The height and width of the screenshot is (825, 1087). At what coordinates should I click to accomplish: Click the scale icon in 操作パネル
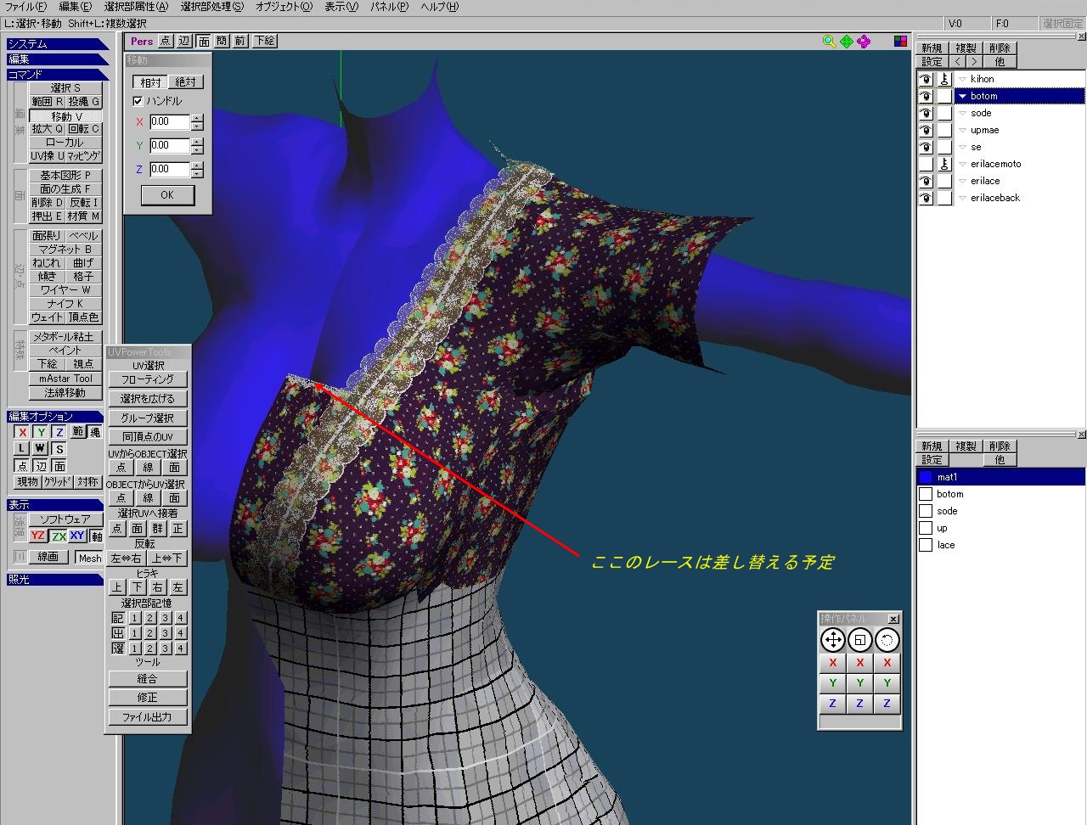click(859, 640)
